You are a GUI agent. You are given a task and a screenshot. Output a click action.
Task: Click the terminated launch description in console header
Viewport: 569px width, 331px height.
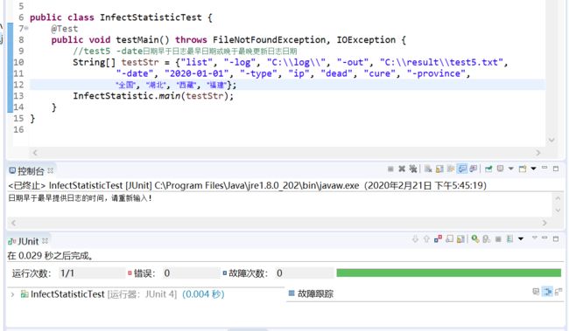click(x=247, y=185)
